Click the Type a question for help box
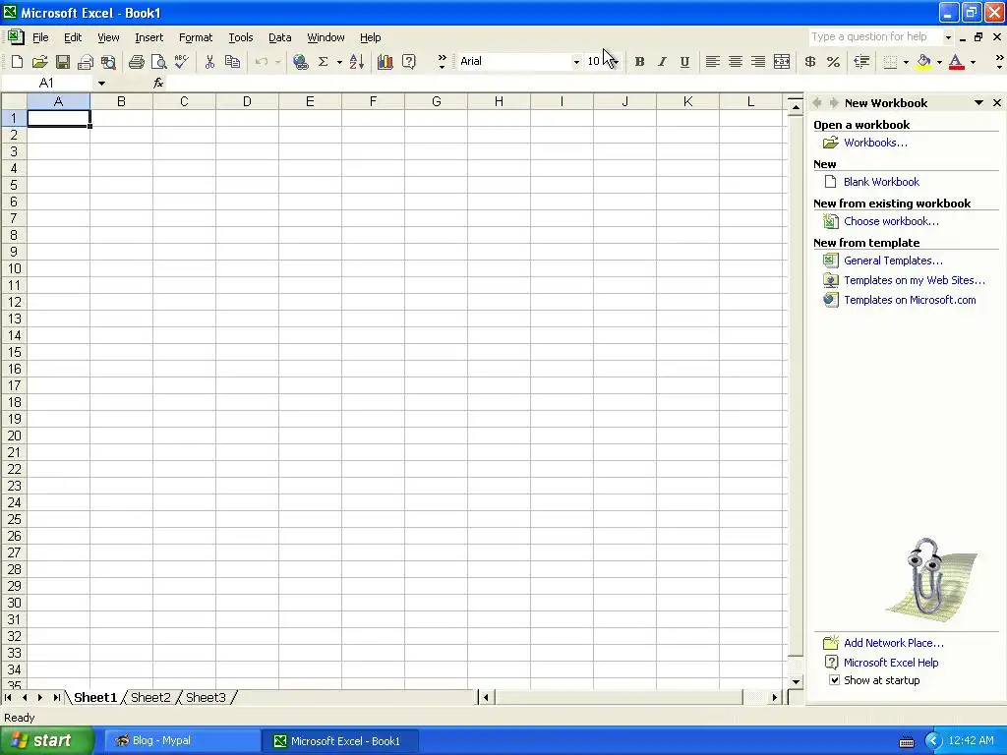The image size is (1007, 755). point(875,37)
